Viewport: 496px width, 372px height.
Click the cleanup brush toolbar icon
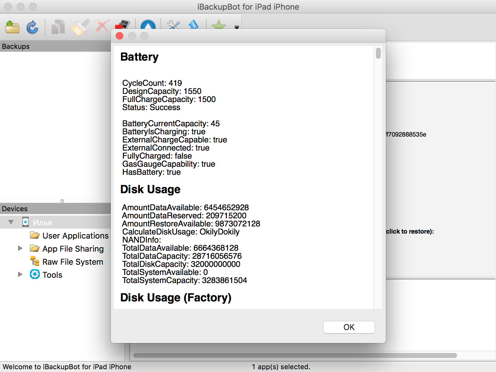coord(80,27)
